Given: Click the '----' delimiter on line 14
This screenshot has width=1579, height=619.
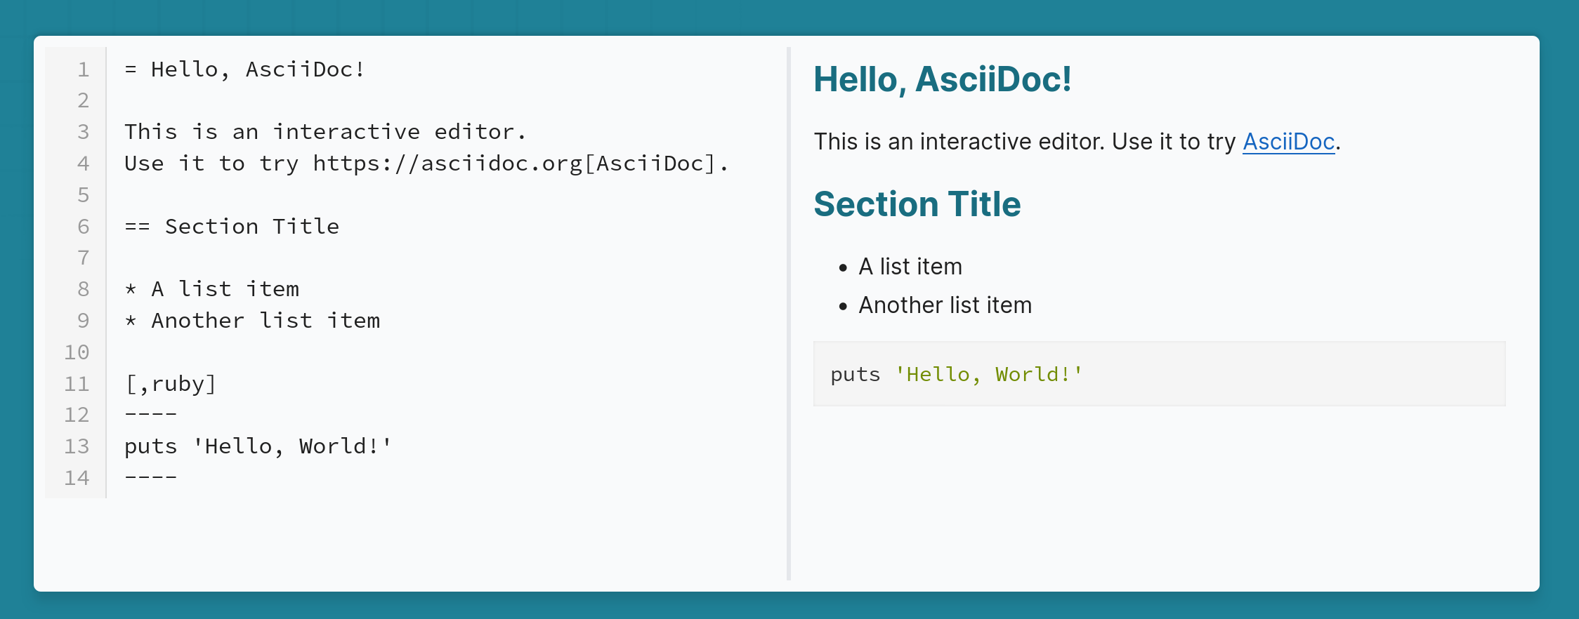Looking at the screenshot, I should [150, 478].
